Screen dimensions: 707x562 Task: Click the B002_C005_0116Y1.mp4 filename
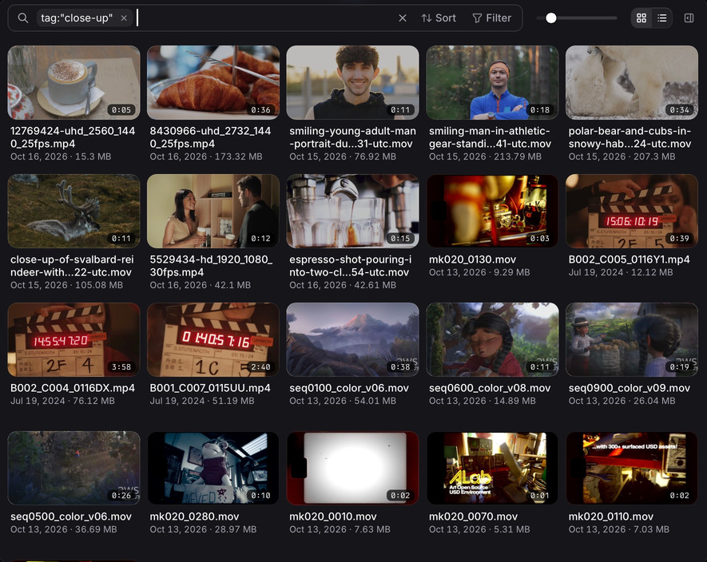click(x=629, y=259)
